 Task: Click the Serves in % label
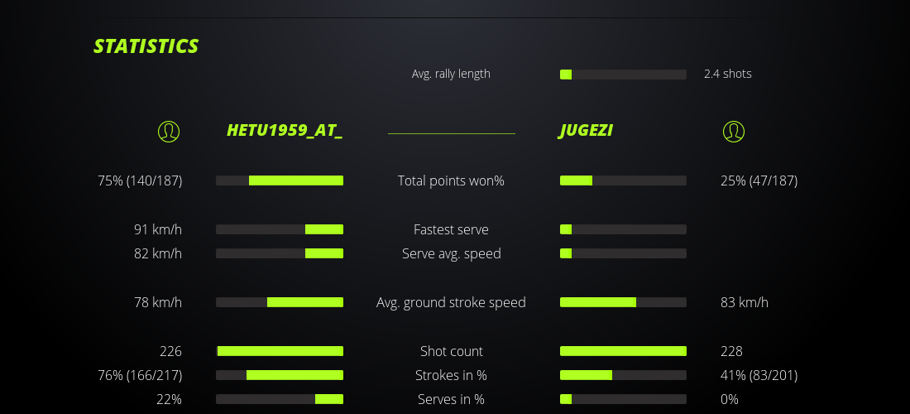click(451, 399)
